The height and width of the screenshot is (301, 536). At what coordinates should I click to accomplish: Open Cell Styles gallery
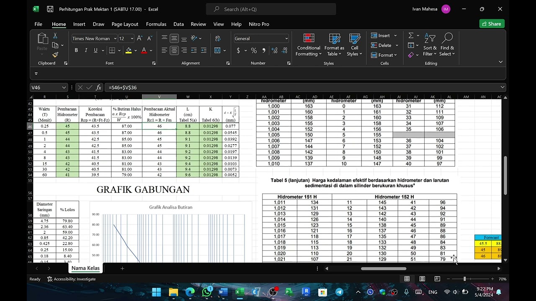[x=355, y=45]
